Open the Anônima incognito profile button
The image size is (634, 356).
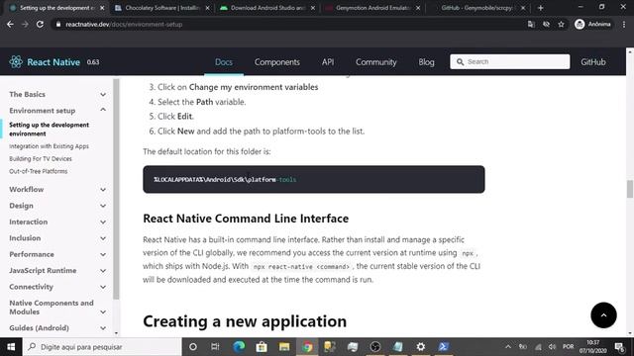(592, 24)
